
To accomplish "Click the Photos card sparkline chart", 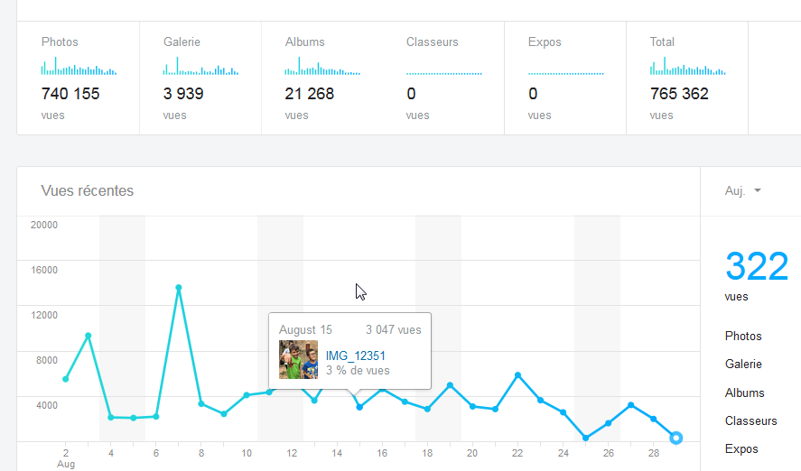I will point(79,68).
